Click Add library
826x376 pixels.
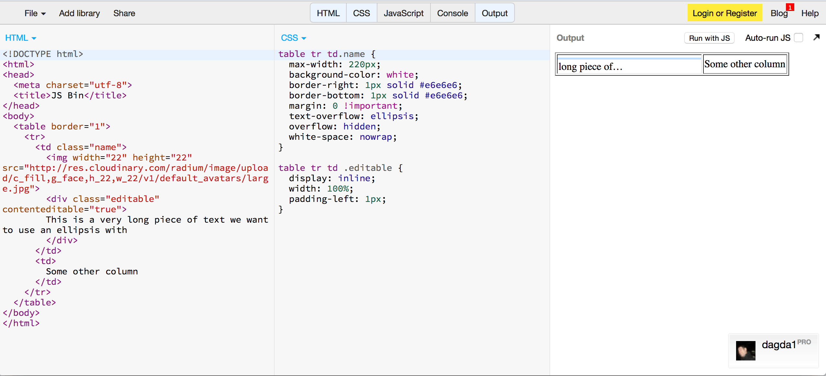pyautogui.click(x=79, y=13)
